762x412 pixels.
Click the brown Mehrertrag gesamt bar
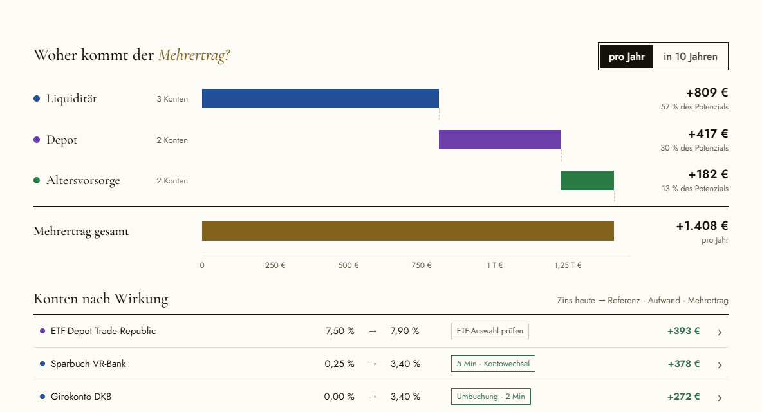408,231
